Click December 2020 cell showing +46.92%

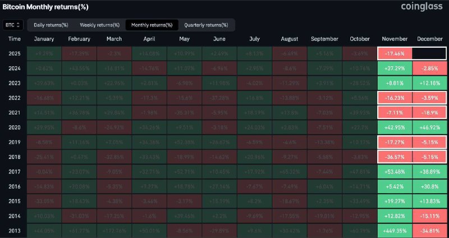[x=429, y=127]
